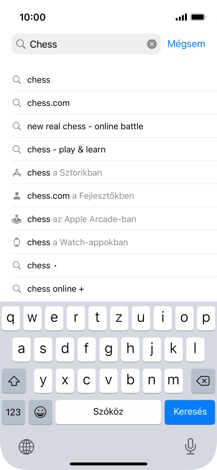Viewport: 217px width, 470px height.
Task: Switch to the numeric 123 keyboard
Action: coord(13,412)
